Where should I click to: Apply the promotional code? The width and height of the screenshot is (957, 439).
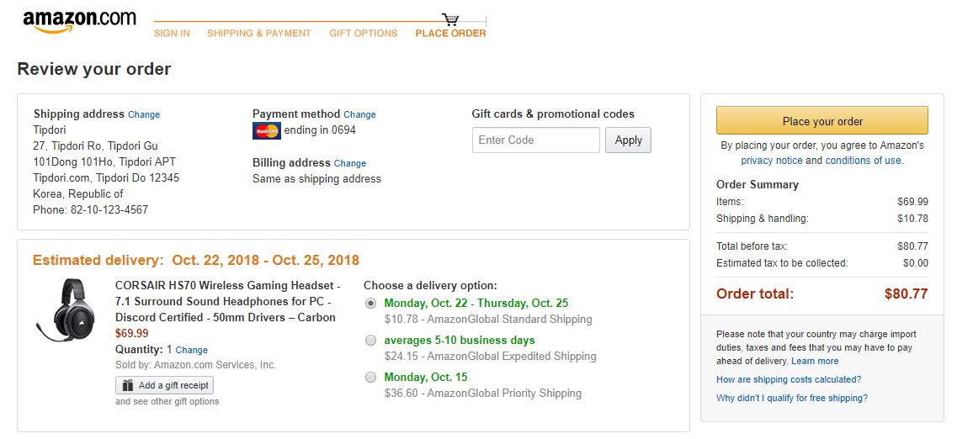click(x=628, y=140)
